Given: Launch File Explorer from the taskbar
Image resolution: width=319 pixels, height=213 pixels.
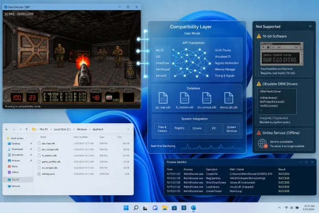Looking at the screenshot, I should tap(164, 207).
